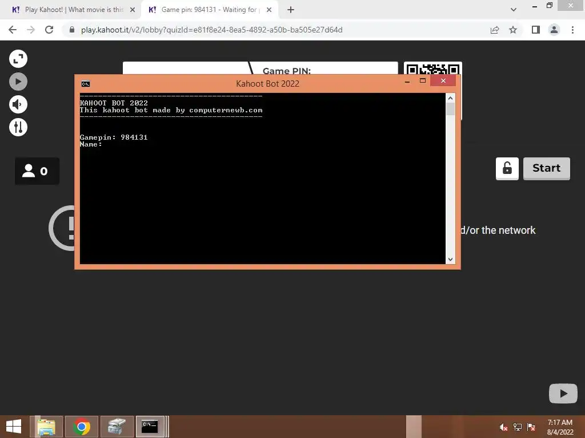The image size is (585, 438).
Task: Select the Game pin 984131 tab
Action: click(209, 10)
